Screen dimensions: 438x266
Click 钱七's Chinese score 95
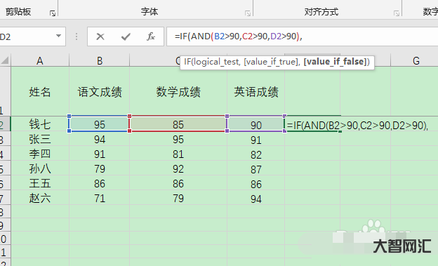(x=100, y=124)
